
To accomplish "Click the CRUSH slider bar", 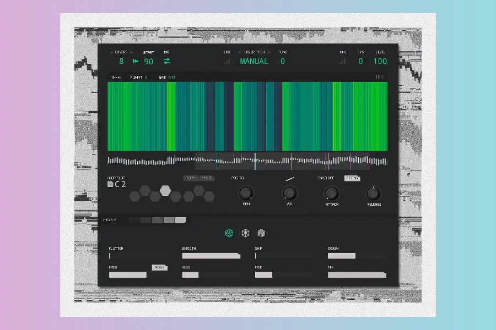I will click(x=342, y=256).
